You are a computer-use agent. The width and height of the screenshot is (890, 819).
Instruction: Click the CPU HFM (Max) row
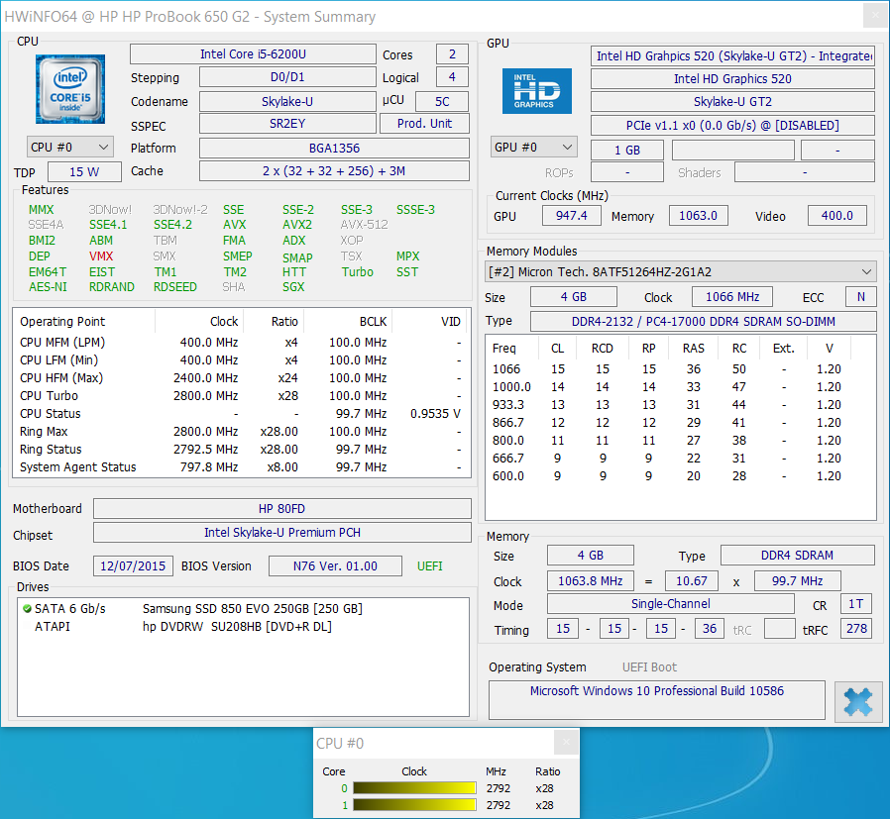pyautogui.click(x=241, y=377)
